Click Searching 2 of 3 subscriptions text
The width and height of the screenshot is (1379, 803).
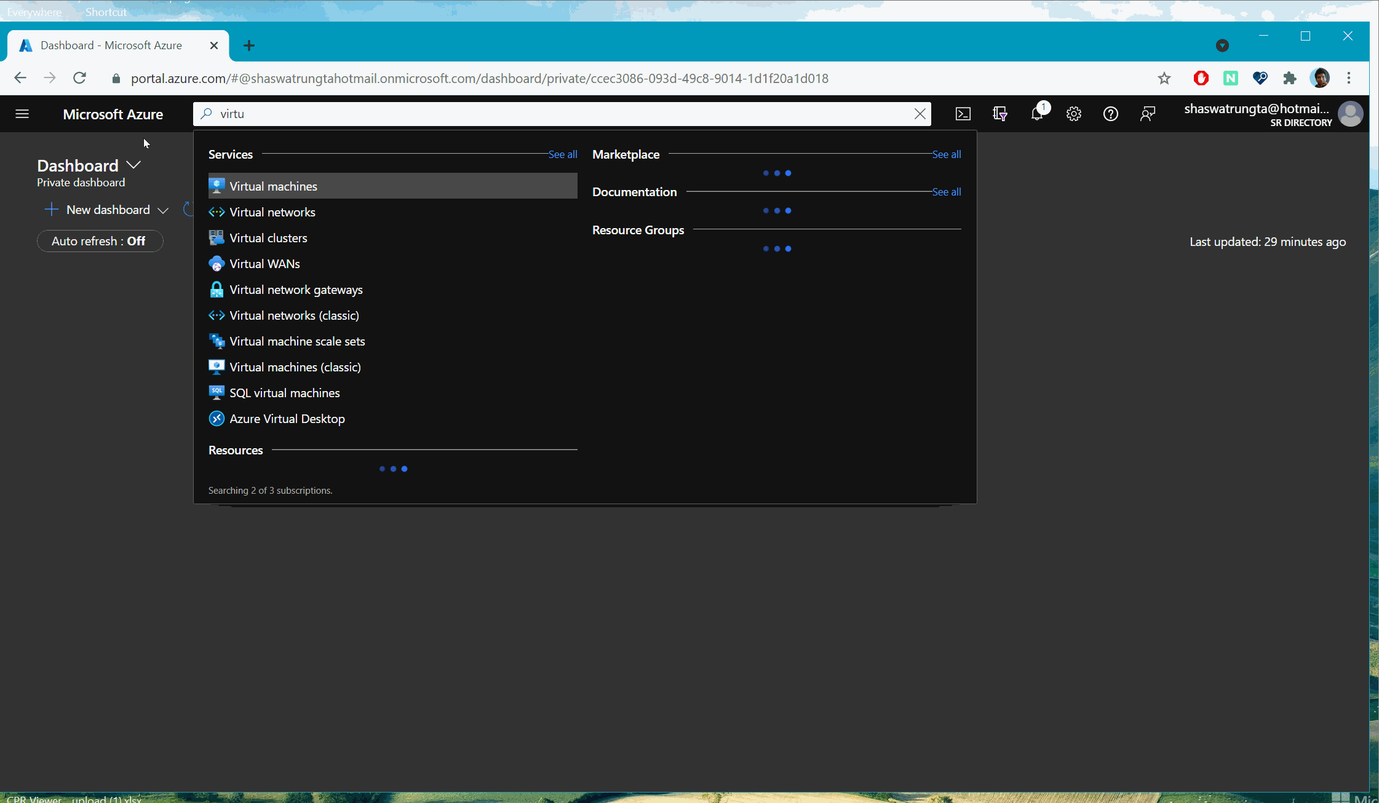click(270, 491)
